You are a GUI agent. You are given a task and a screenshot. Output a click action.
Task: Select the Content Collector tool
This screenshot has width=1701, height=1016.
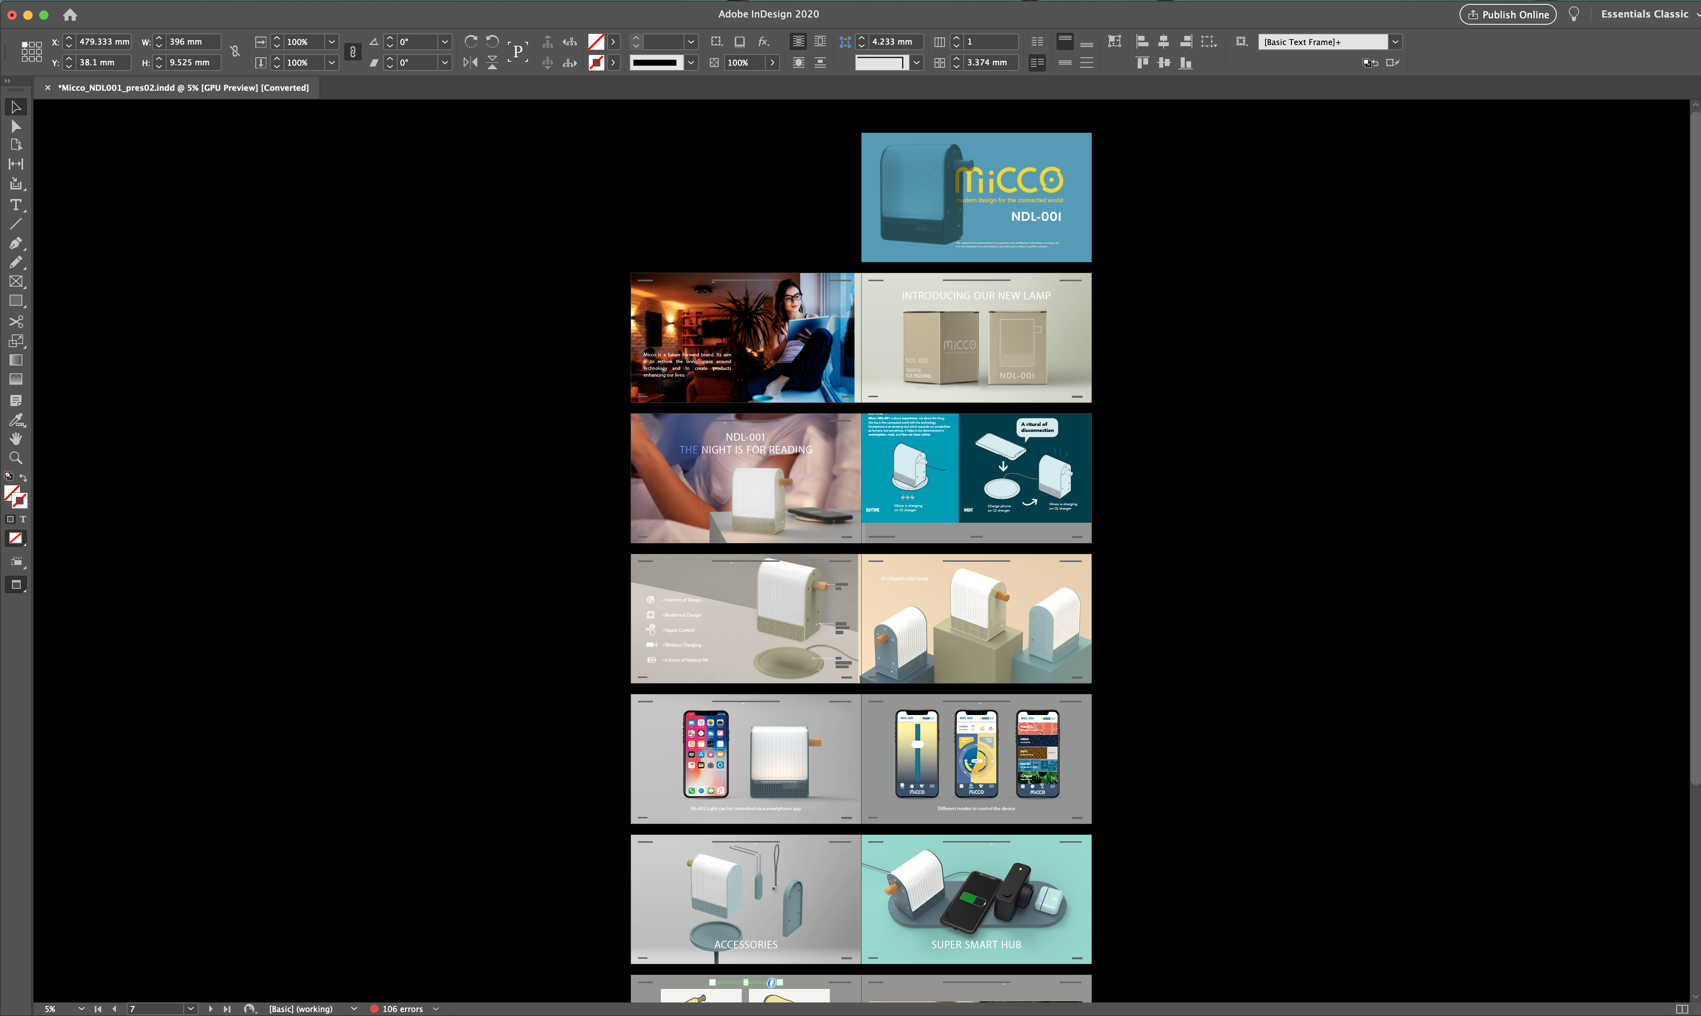click(x=16, y=184)
